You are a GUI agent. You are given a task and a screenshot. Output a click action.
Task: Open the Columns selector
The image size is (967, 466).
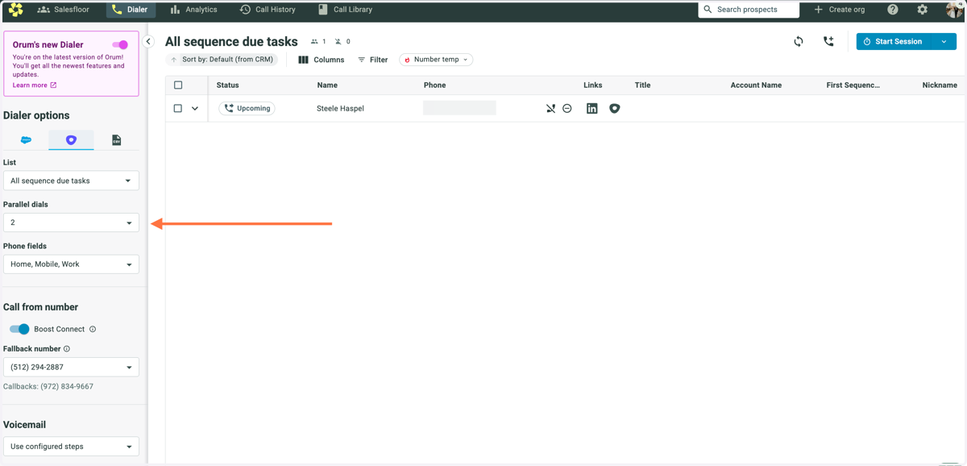[321, 60]
